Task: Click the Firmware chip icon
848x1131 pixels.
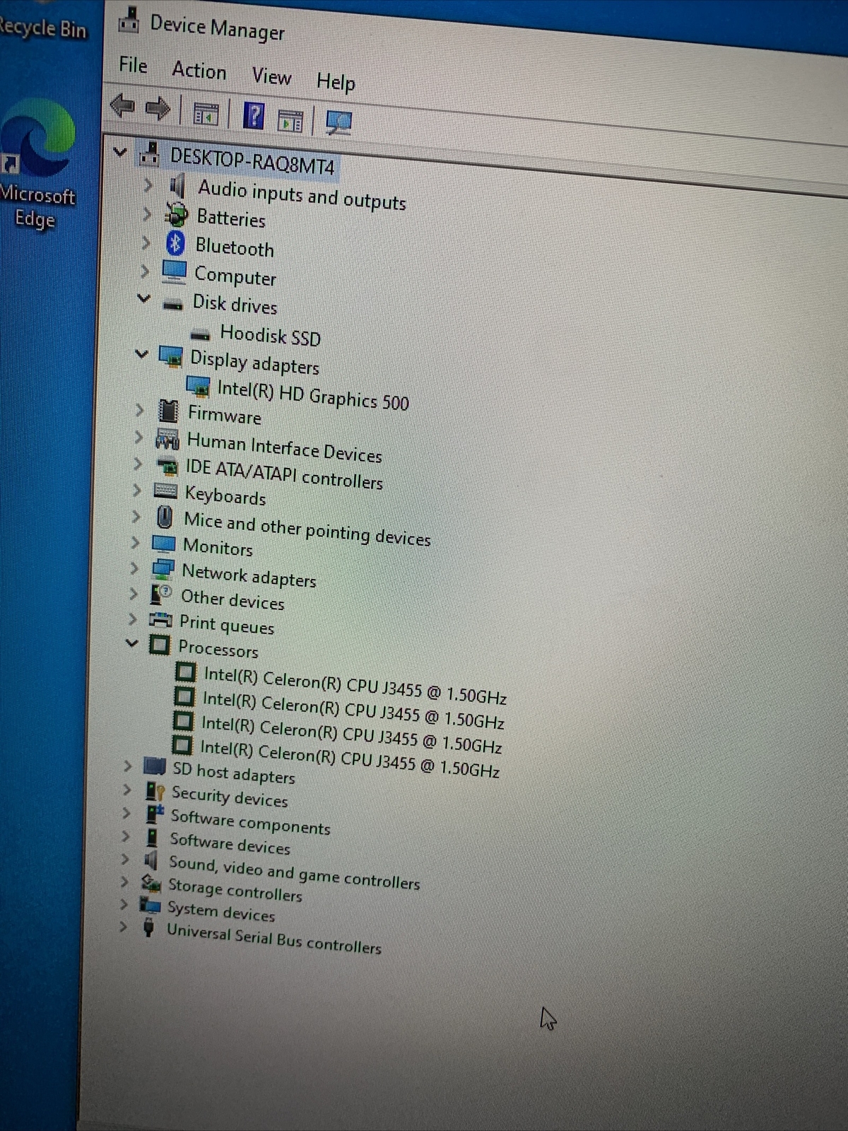Action: 168,411
